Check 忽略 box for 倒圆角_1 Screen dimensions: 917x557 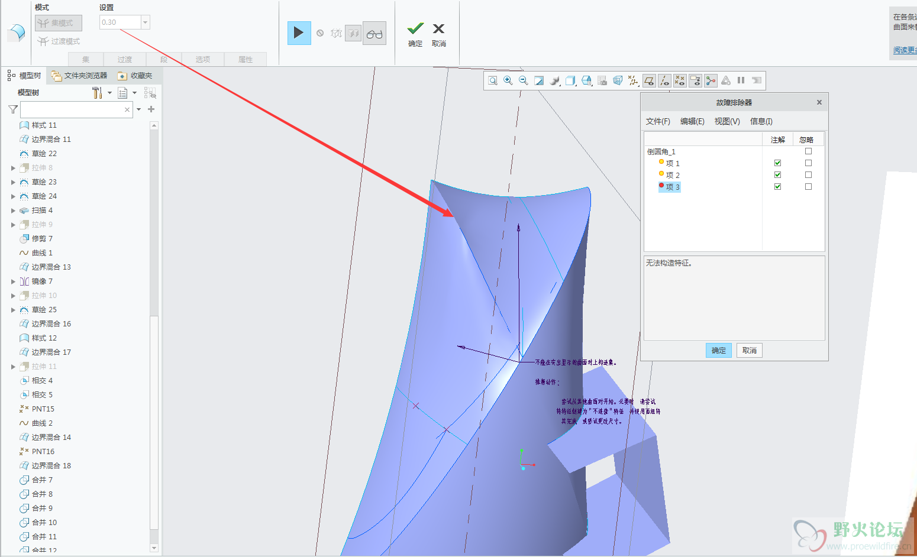[808, 151]
